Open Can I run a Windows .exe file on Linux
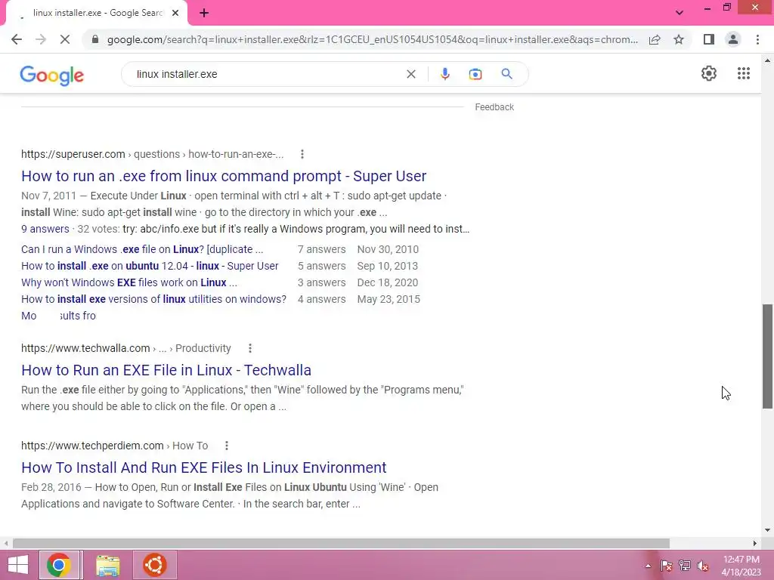This screenshot has height=580, width=774. click(142, 249)
